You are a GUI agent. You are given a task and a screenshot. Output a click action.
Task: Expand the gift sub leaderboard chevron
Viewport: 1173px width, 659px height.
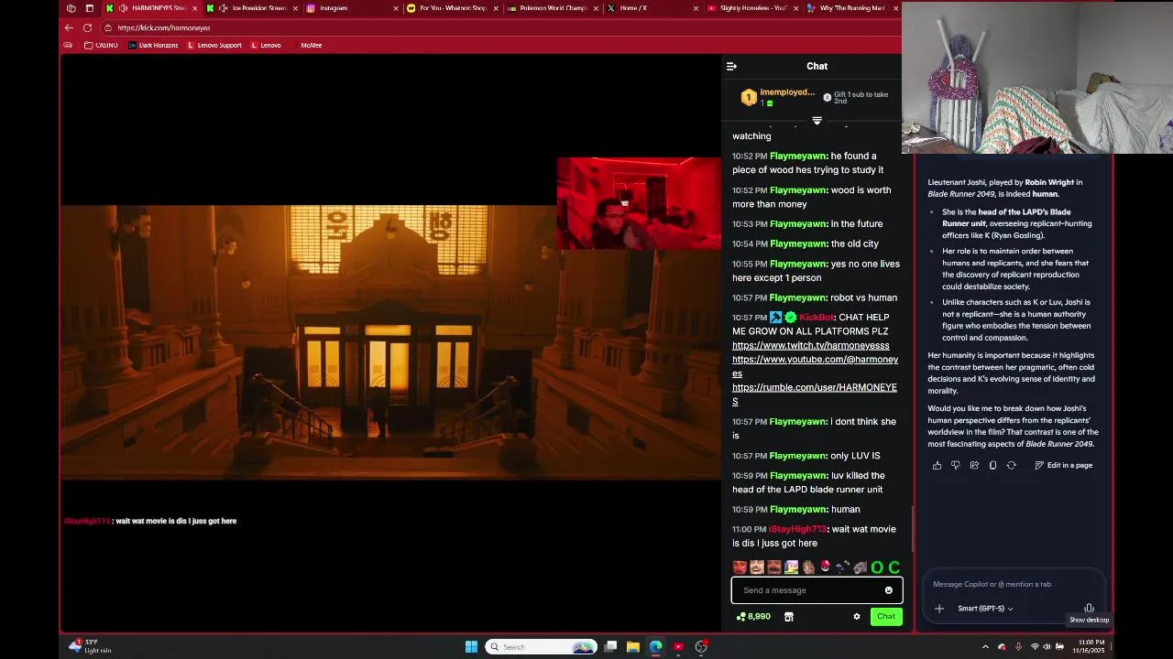817,121
